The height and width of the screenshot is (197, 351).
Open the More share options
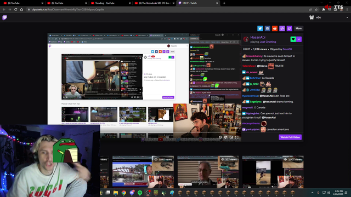[x=298, y=28]
